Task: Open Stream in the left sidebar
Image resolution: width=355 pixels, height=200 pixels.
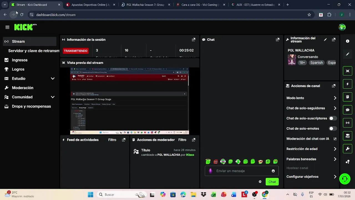Action: pos(29,41)
